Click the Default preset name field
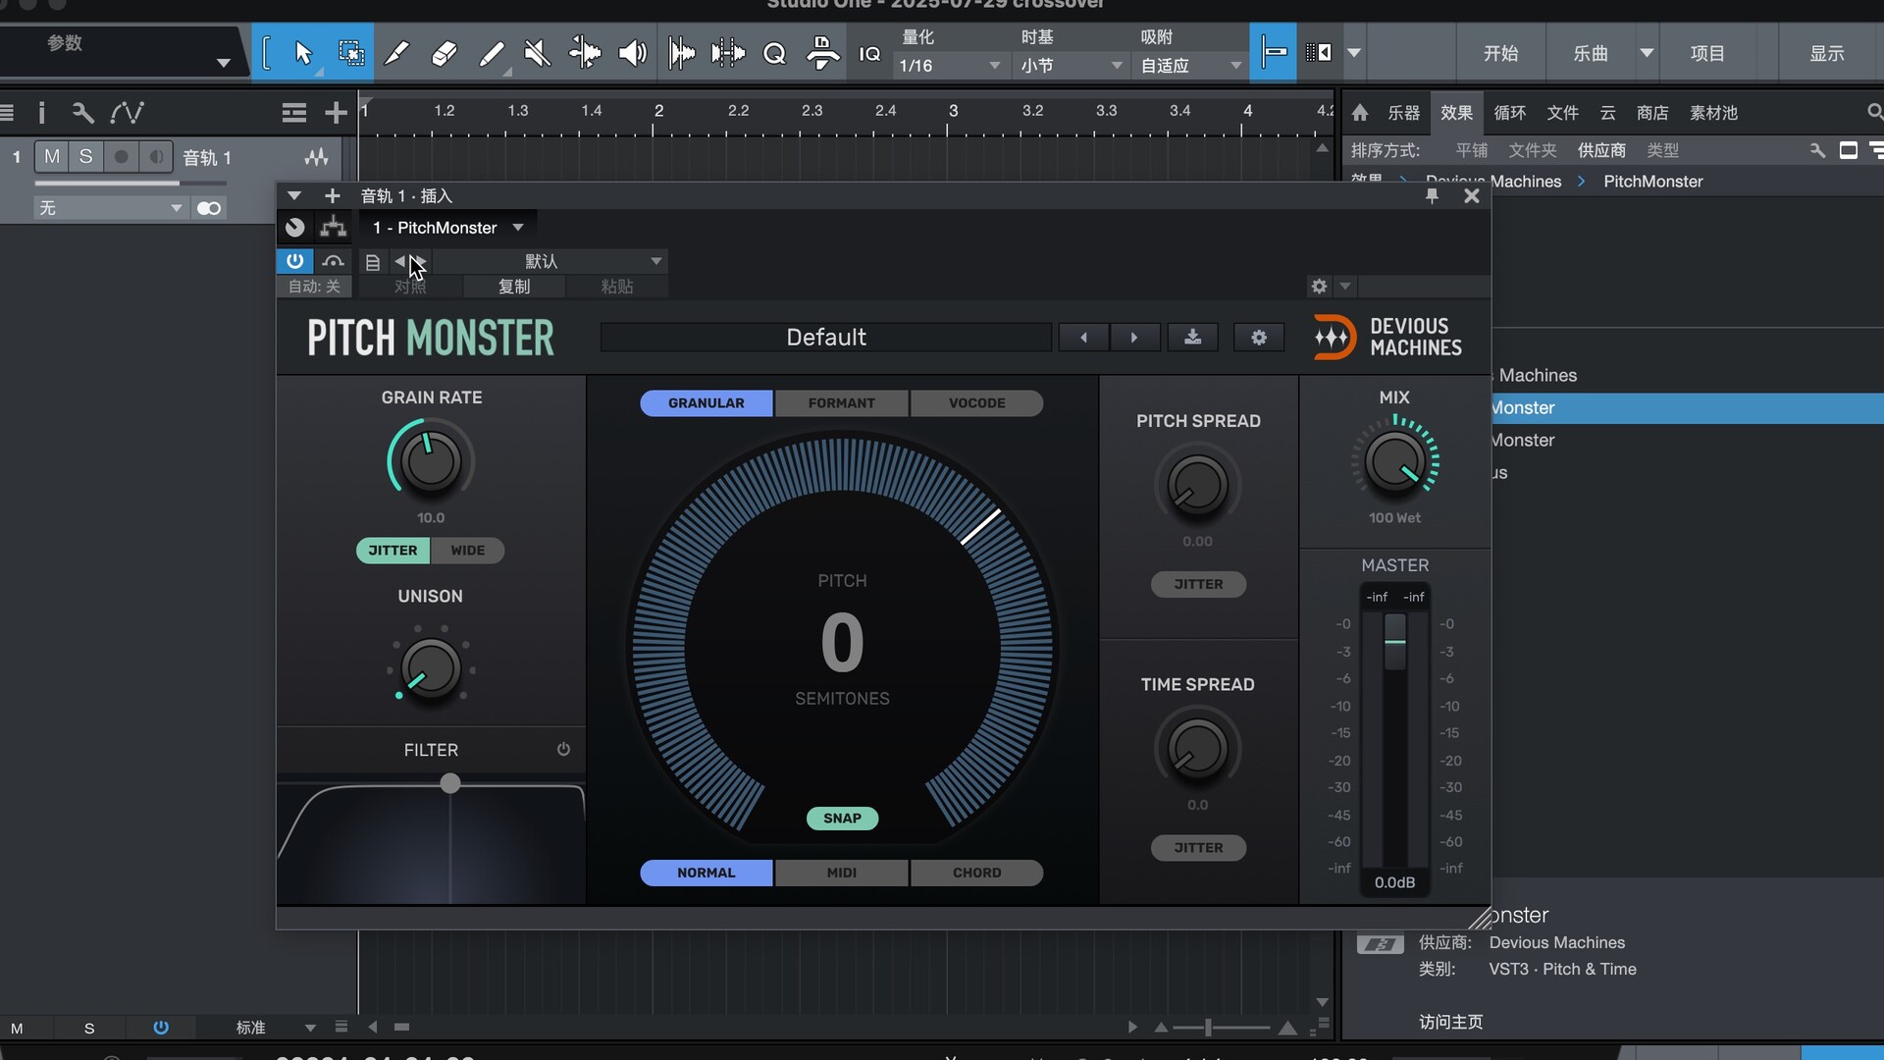The image size is (1884, 1060). 826,337
